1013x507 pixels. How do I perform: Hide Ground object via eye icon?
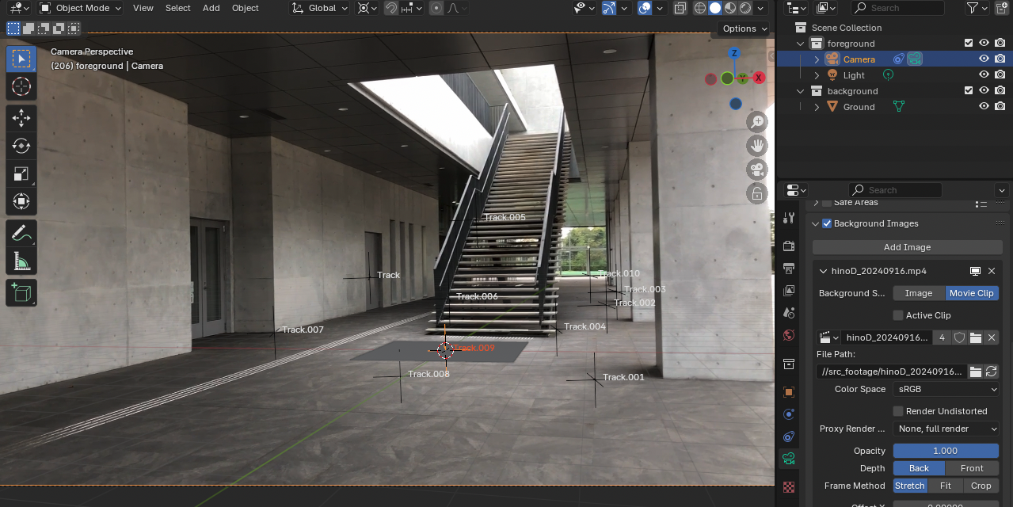(x=984, y=107)
